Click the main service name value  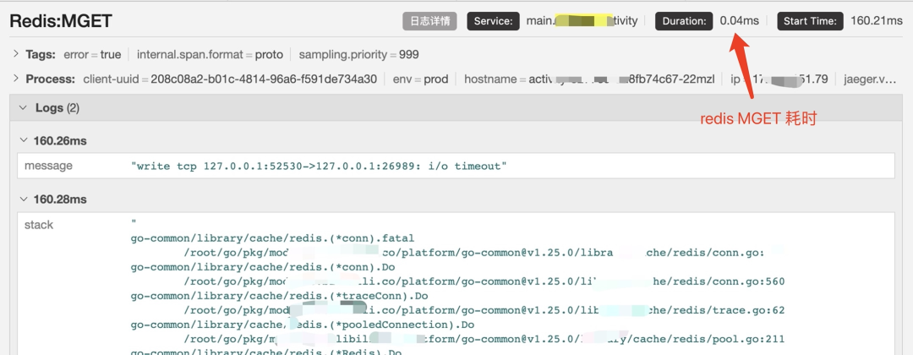582,21
